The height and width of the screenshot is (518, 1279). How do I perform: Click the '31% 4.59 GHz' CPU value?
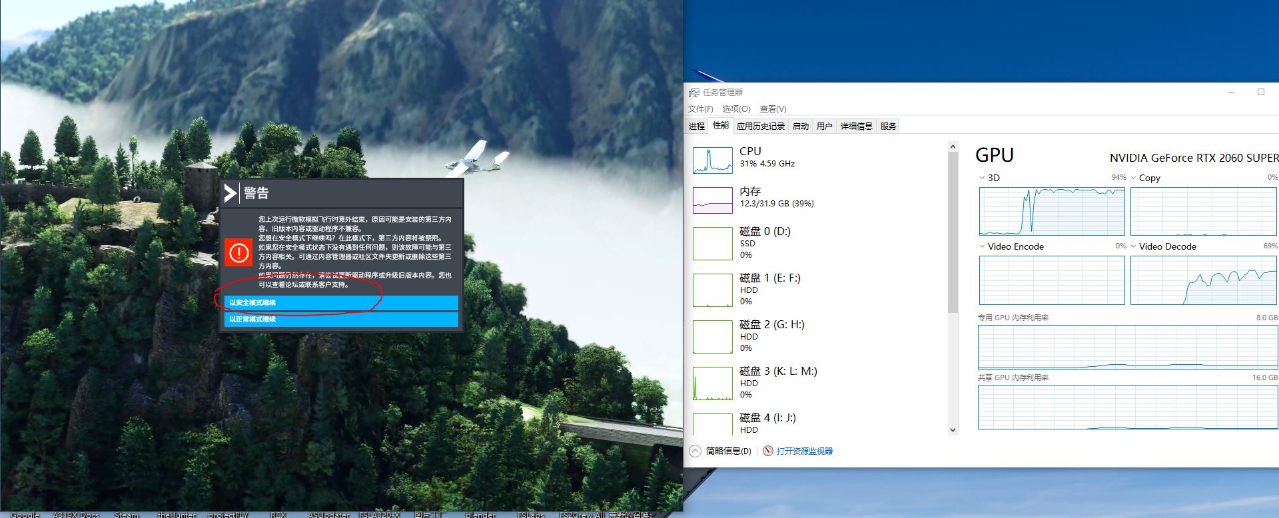tap(767, 164)
